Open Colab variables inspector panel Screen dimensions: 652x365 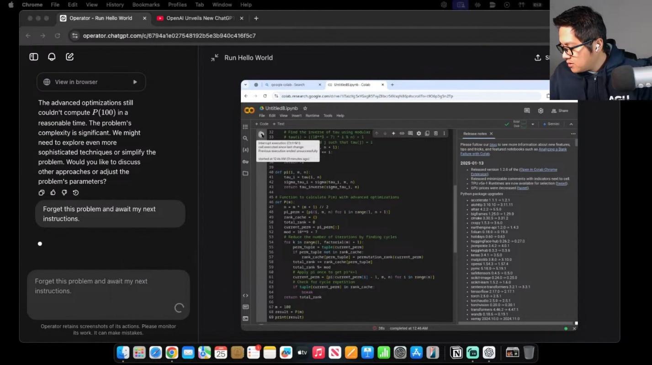tap(245, 150)
